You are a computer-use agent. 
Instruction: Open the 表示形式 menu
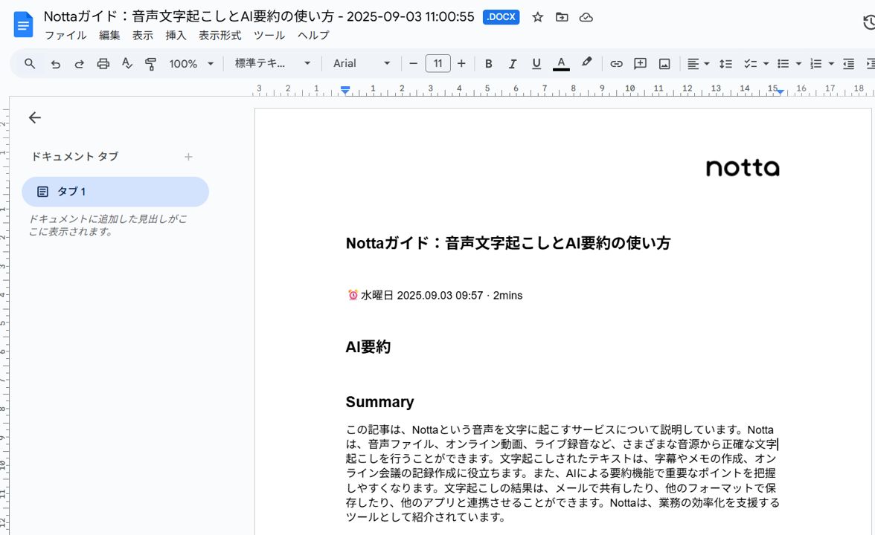(x=220, y=35)
